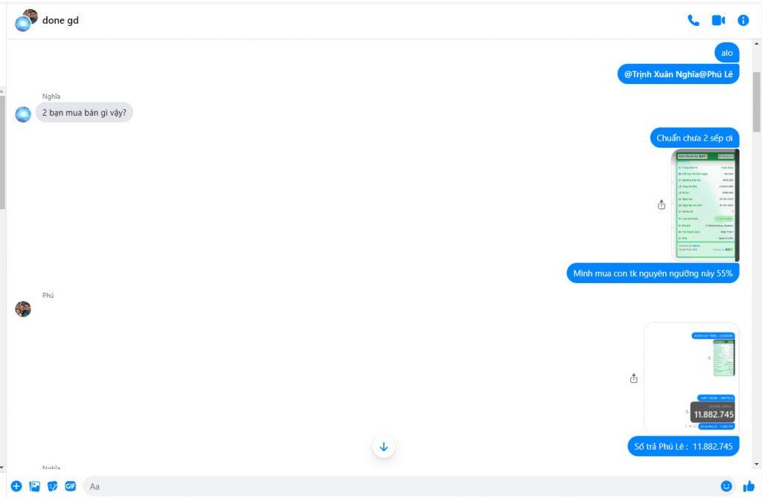
Task: Click the @Trịnh Xuân Nghĩa@Phú Lê mention
Action: (679, 74)
